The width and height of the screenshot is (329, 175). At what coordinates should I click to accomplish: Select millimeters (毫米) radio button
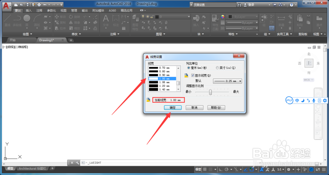click(189, 68)
